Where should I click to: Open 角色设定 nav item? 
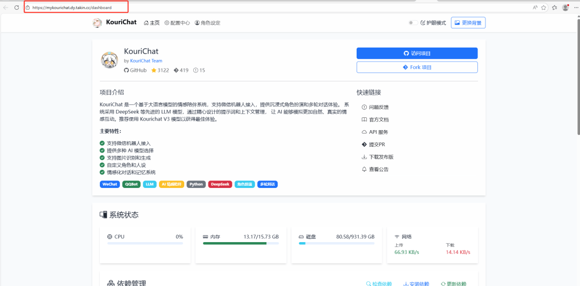coord(207,23)
